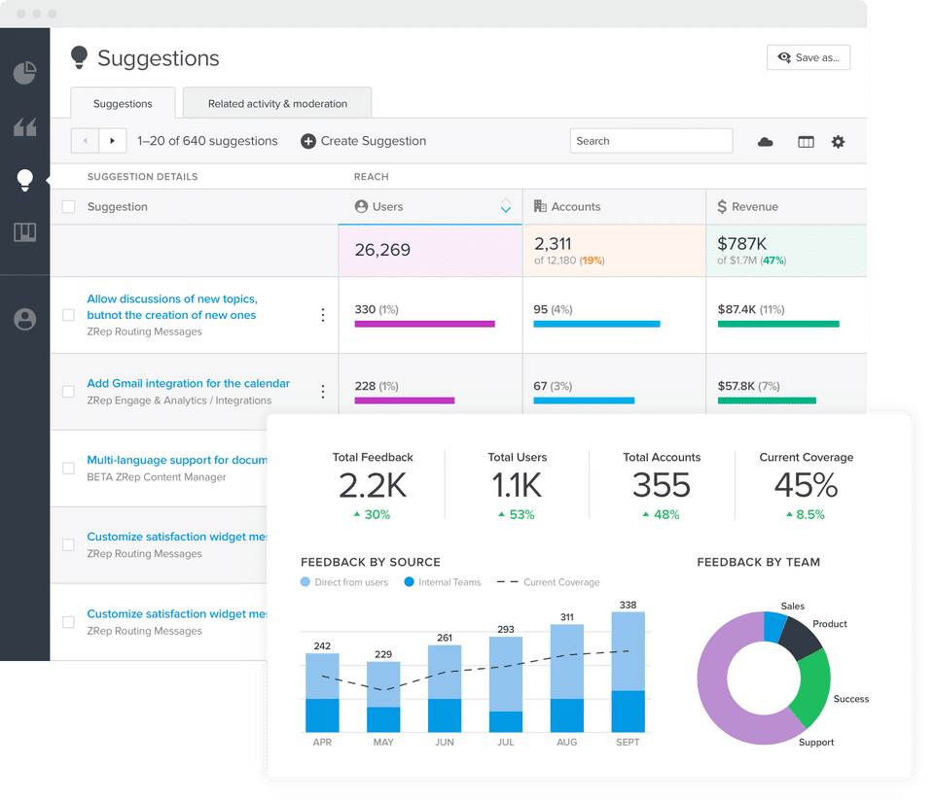Click the Total Feedback 2.2K stat

coord(373,486)
